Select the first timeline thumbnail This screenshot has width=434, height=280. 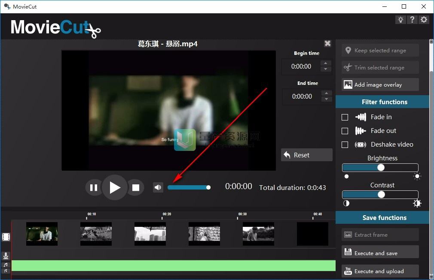(42, 234)
